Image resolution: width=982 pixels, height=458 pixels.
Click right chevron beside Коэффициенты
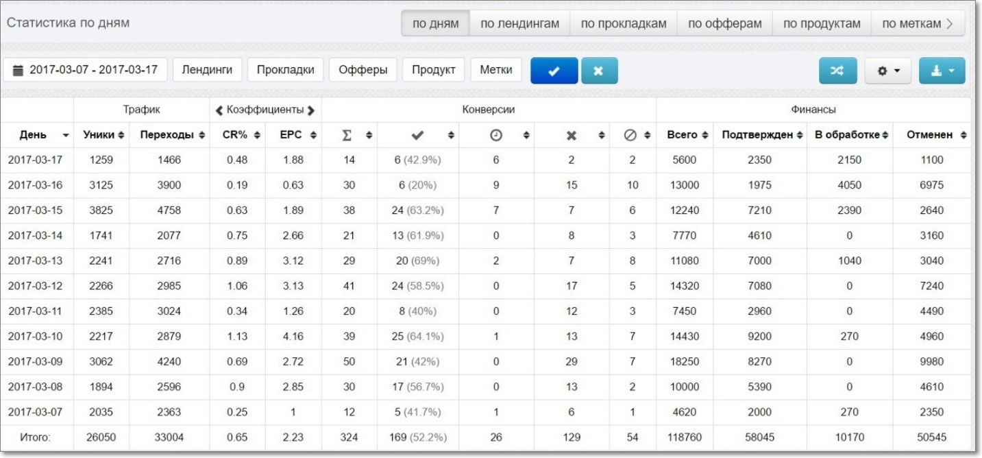(311, 110)
